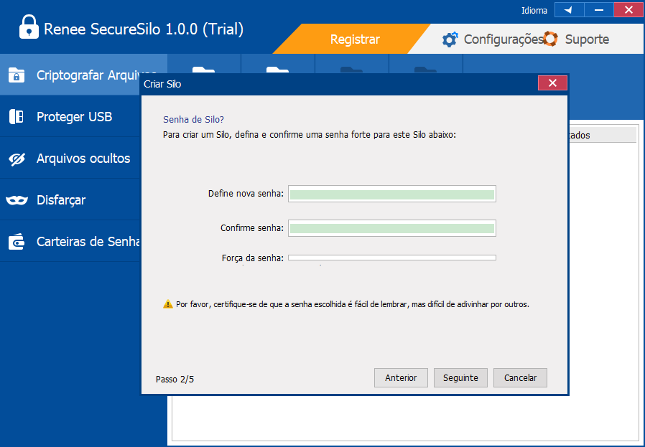Click the second folder icon in the main window toolbar

(x=278, y=70)
